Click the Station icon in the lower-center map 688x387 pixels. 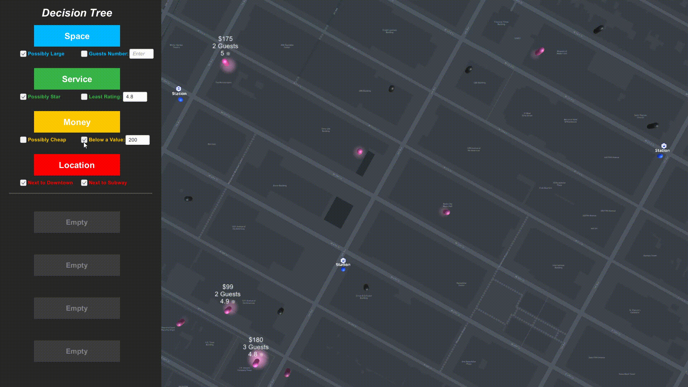click(x=343, y=261)
